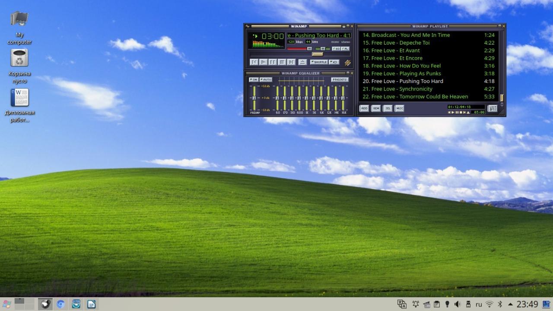Click the green balance slider
The image size is (553, 311).
(x=323, y=48)
